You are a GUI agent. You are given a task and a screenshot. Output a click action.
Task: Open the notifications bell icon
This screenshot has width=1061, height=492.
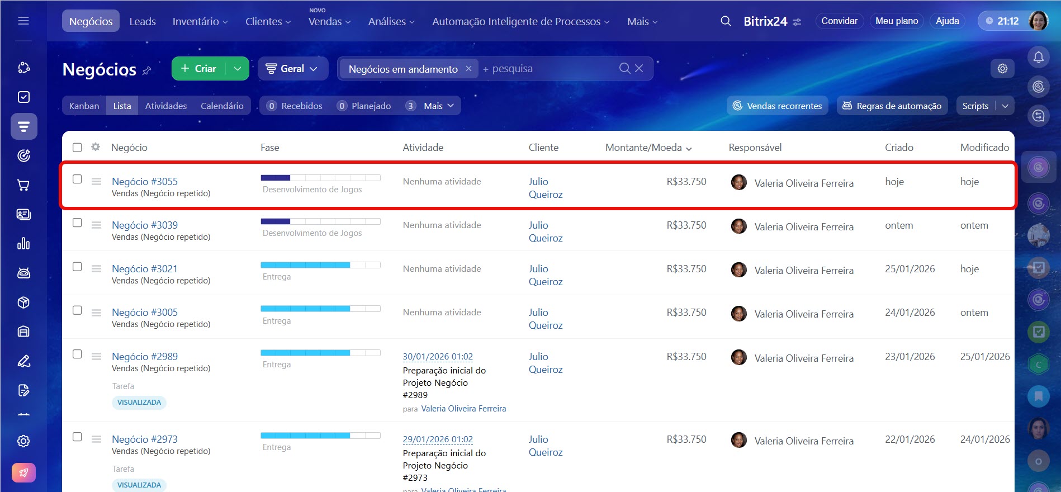point(1038,57)
